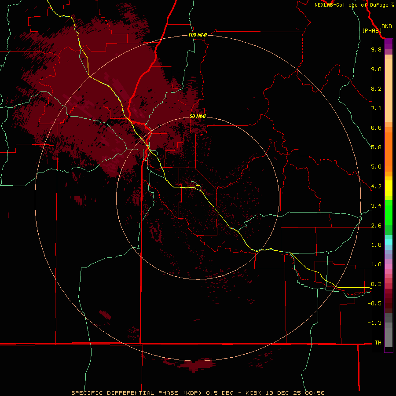The image size is (396, 396).
Task: Select the 2.6 scale value
Action: [376, 226]
